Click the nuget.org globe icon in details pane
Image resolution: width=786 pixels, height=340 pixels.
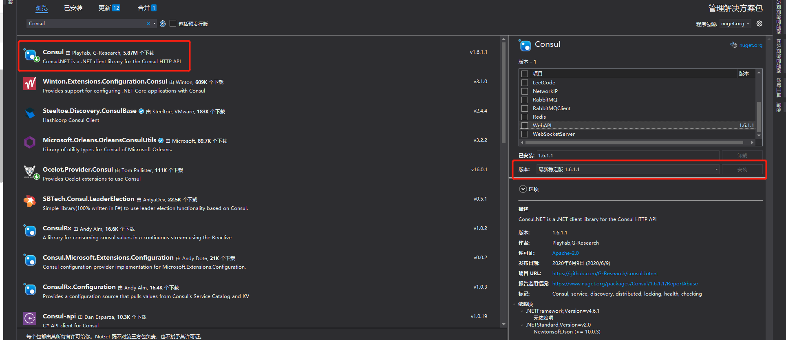click(x=733, y=45)
